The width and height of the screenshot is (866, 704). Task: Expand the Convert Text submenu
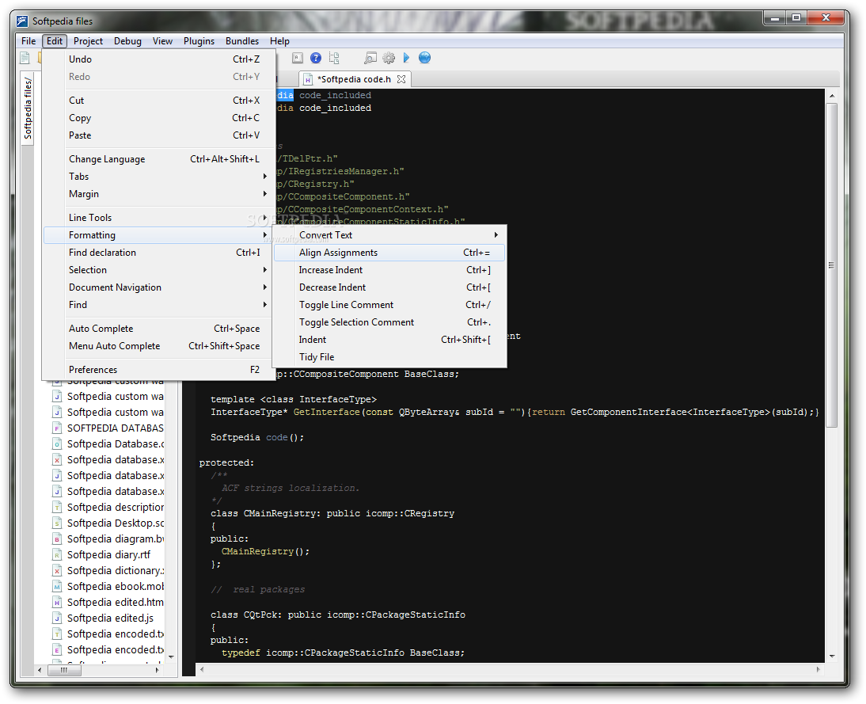[x=390, y=235]
